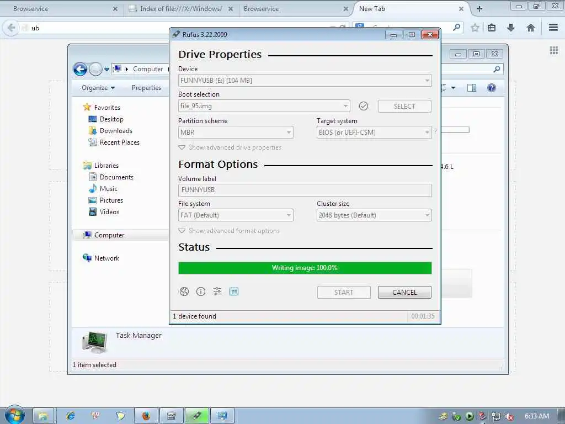Open the File system FAT dropdown
565x424 pixels.
pyautogui.click(x=236, y=215)
